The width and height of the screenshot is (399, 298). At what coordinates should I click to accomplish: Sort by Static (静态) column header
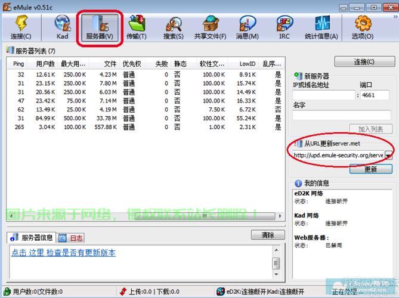184,64
